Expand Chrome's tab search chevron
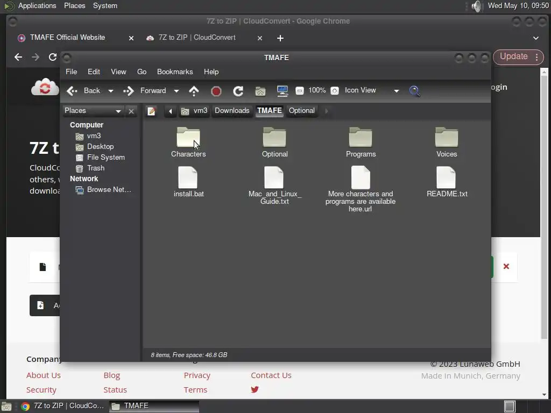Viewport: 551px width, 413px height. pyautogui.click(x=535, y=38)
